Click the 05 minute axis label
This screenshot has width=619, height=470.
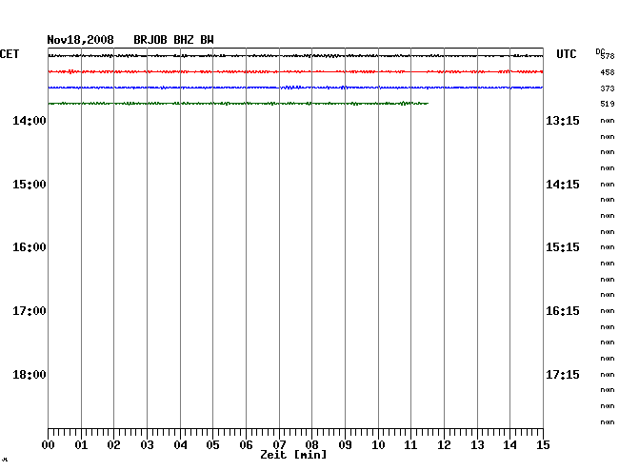tap(212, 445)
